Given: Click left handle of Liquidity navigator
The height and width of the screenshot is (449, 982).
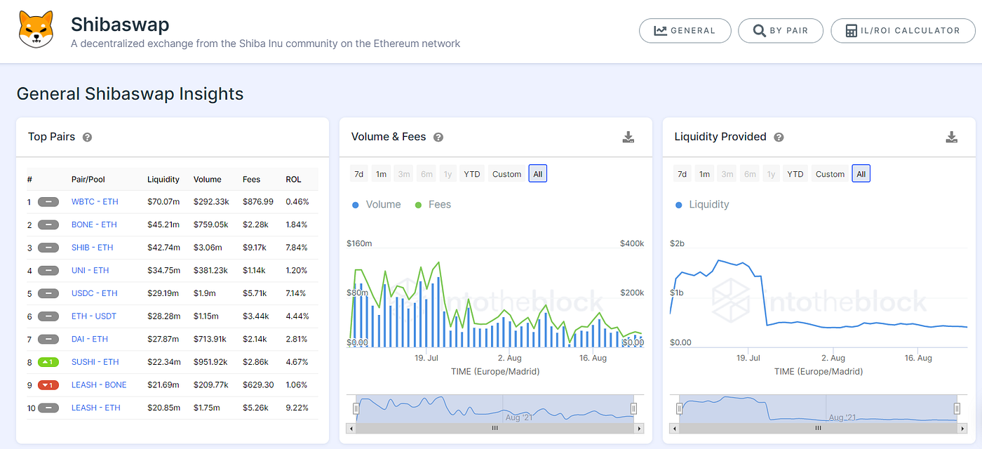Looking at the screenshot, I should point(679,408).
